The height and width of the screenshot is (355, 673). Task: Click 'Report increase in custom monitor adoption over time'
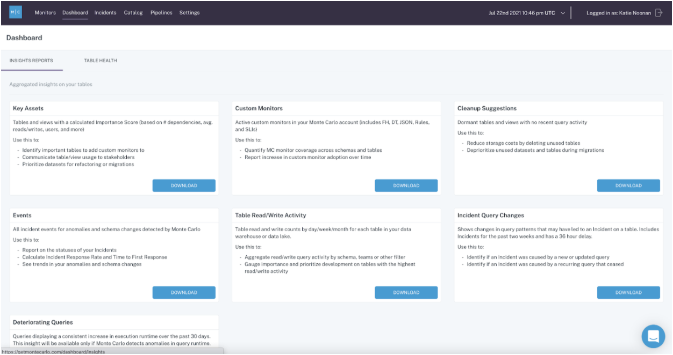(307, 157)
